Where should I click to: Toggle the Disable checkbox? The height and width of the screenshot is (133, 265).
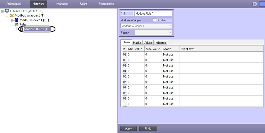point(154,20)
